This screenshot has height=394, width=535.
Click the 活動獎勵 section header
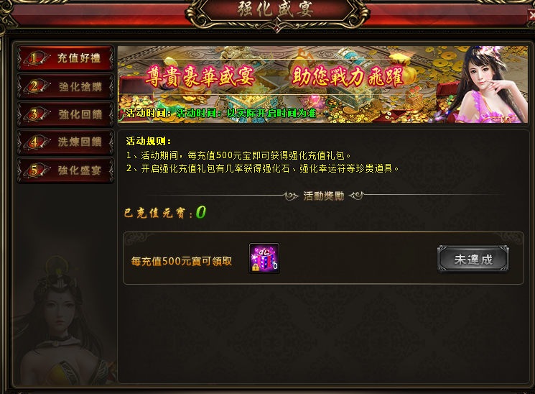323,196
